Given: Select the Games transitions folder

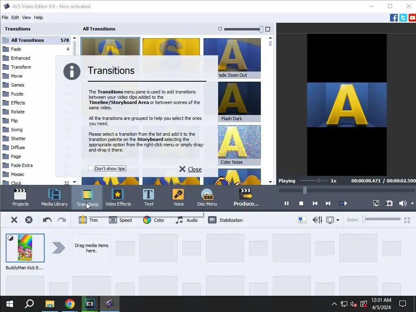Looking at the screenshot, I should point(17,85).
